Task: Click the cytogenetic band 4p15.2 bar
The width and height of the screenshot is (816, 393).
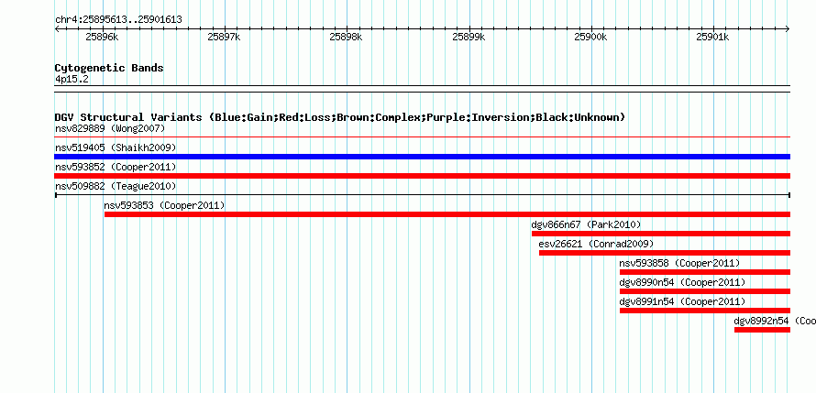Action: click(x=423, y=89)
